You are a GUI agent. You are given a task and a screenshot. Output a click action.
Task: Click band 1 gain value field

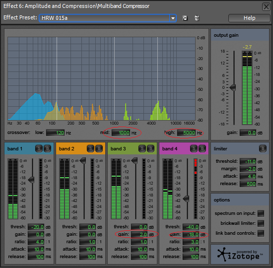[x=36, y=235]
